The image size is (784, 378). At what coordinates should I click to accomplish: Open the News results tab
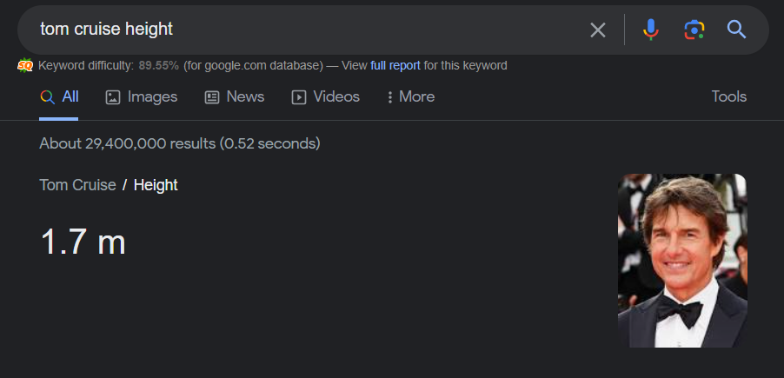tap(235, 96)
